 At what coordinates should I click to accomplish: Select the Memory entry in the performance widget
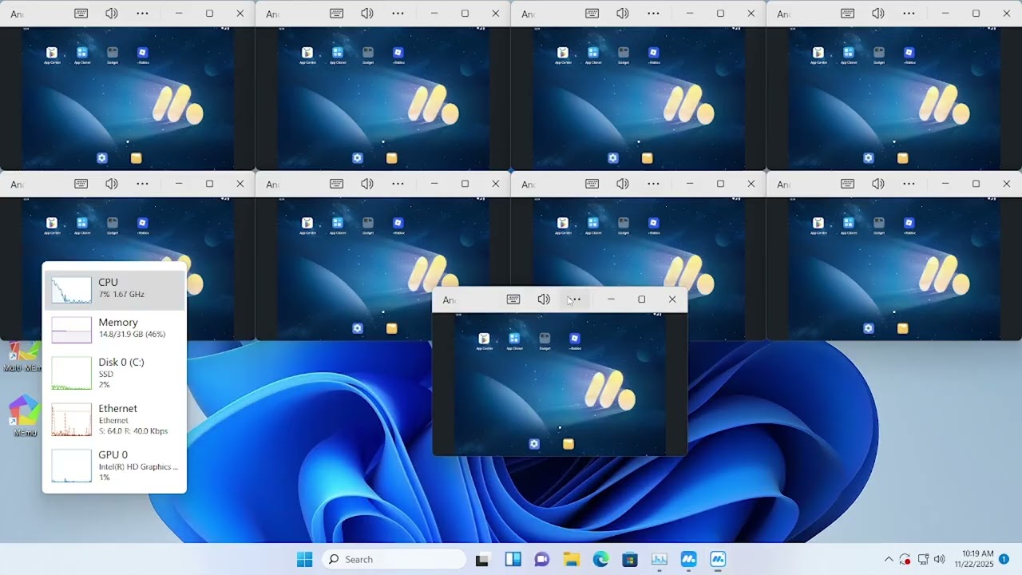pyautogui.click(x=114, y=329)
